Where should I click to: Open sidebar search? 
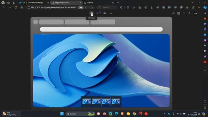point(205,13)
